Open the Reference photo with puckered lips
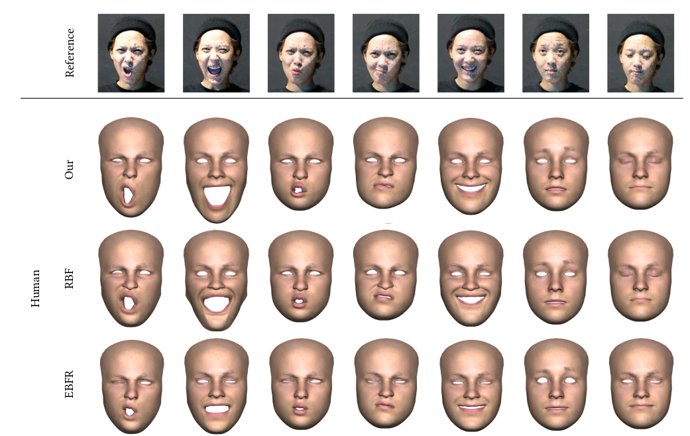690x436 pixels. coord(301,53)
